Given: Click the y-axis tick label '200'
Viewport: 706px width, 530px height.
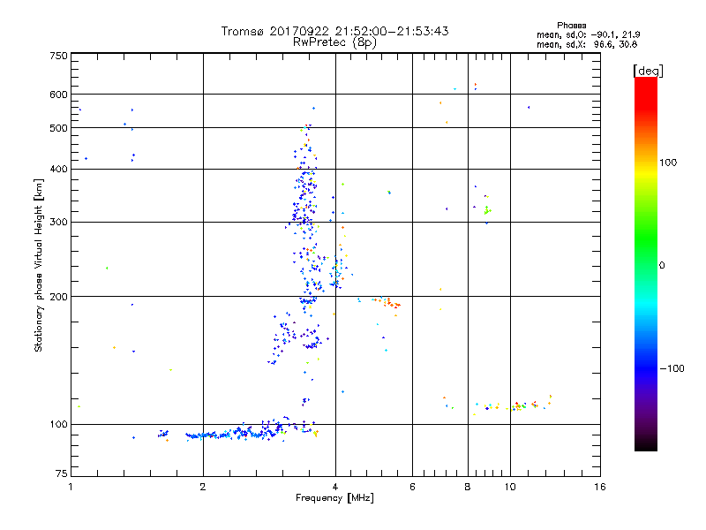Looking at the screenshot, I should coord(58,297).
